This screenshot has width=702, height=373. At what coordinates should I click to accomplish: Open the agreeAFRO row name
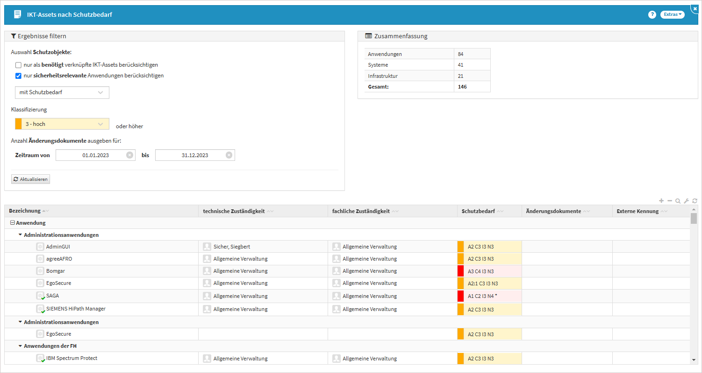59,259
